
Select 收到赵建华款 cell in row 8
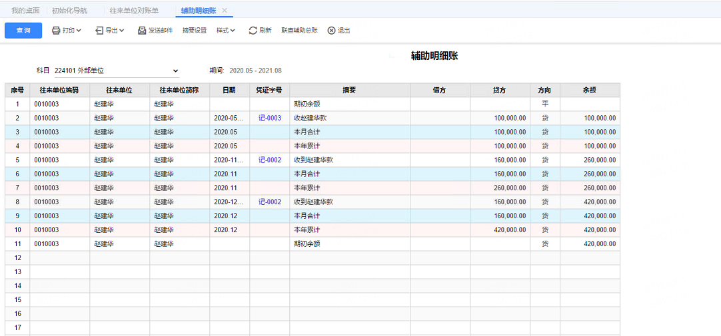(x=349, y=202)
